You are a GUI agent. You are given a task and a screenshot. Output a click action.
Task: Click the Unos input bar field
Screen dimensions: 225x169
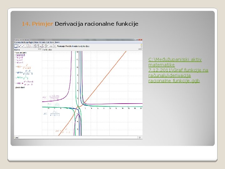click(78, 137)
